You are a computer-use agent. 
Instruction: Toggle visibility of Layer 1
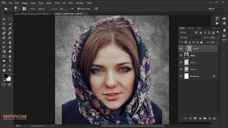[x=181, y=69]
